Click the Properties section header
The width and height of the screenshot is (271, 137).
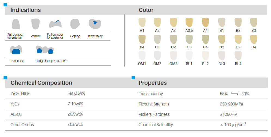[153, 83]
